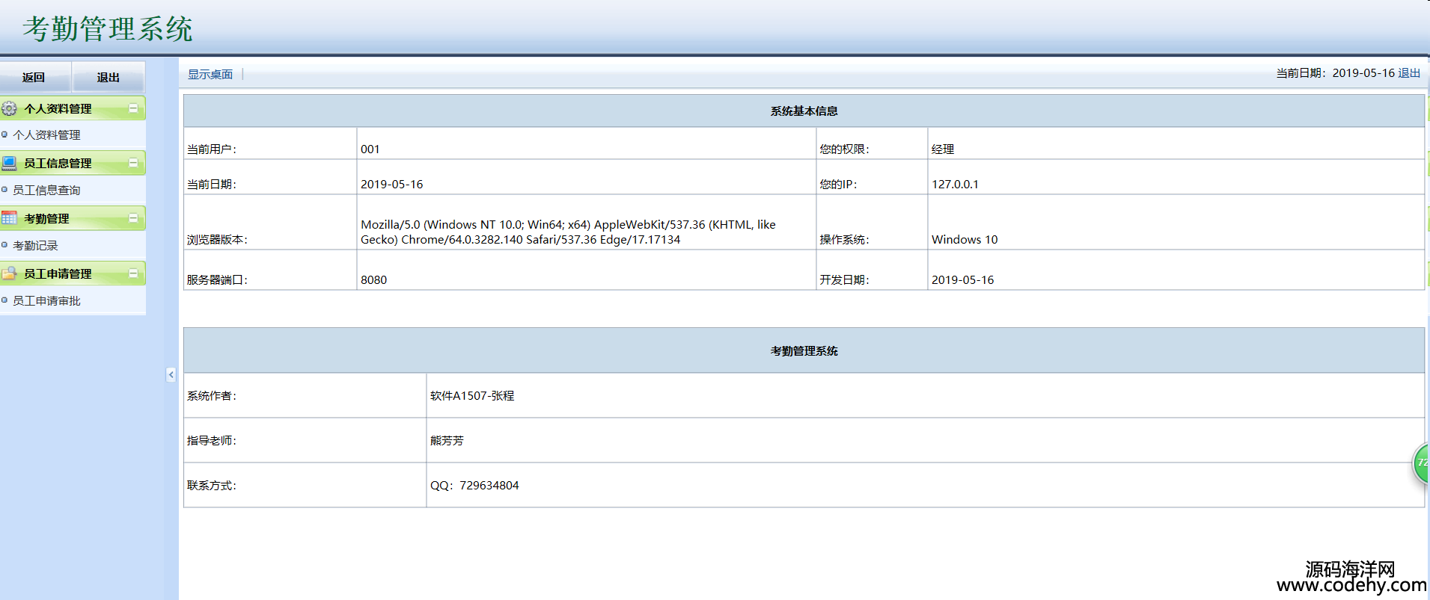This screenshot has width=1430, height=600.
Task: Click the permission value 经理
Action: point(943,149)
